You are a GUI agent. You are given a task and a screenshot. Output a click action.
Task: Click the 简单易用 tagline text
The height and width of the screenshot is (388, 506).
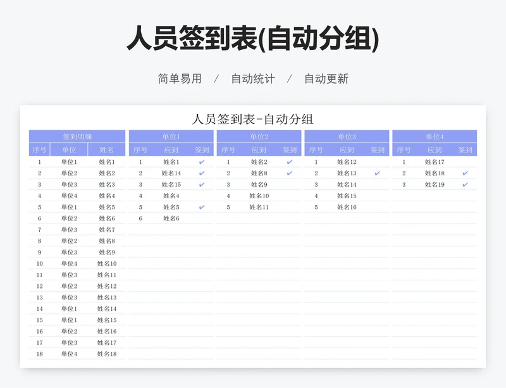pos(180,78)
